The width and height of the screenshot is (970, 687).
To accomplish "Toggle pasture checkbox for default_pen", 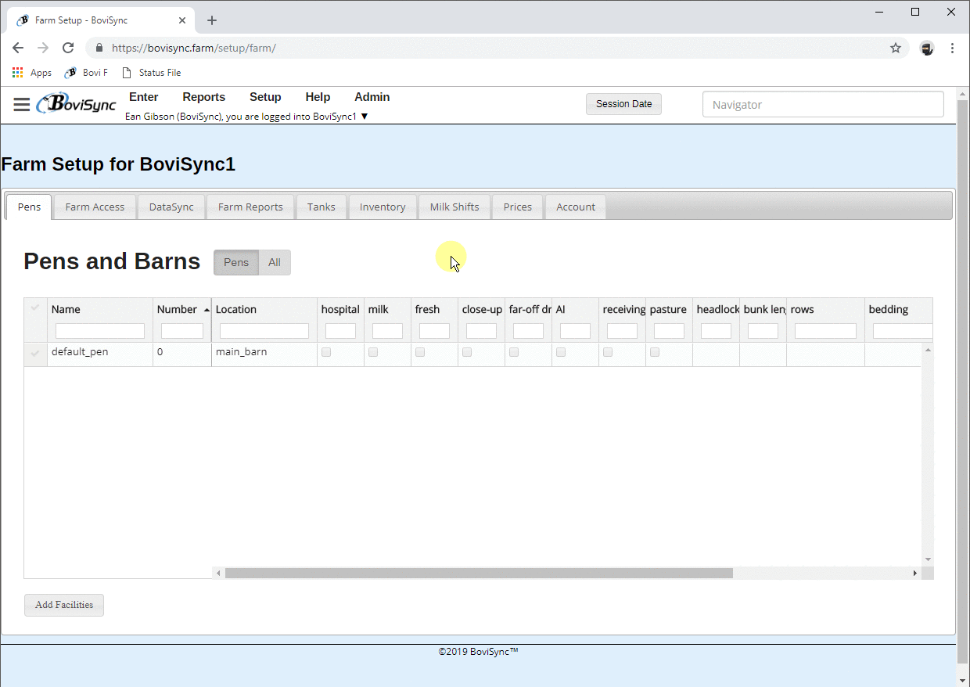I will click(655, 352).
